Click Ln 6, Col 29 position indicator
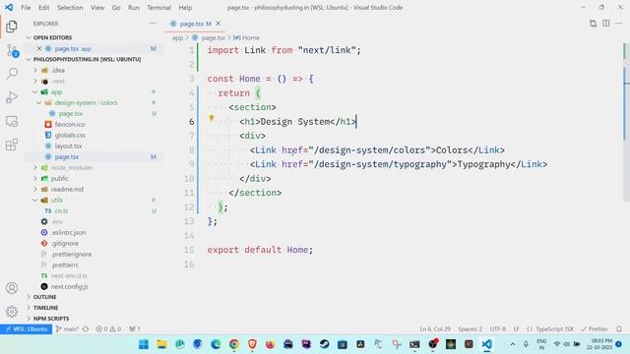 click(435, 328)
